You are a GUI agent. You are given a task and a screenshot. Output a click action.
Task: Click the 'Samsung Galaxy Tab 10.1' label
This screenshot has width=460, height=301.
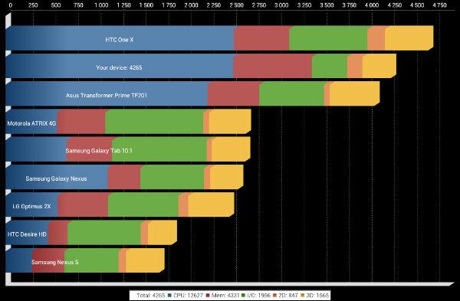(99, 151)
